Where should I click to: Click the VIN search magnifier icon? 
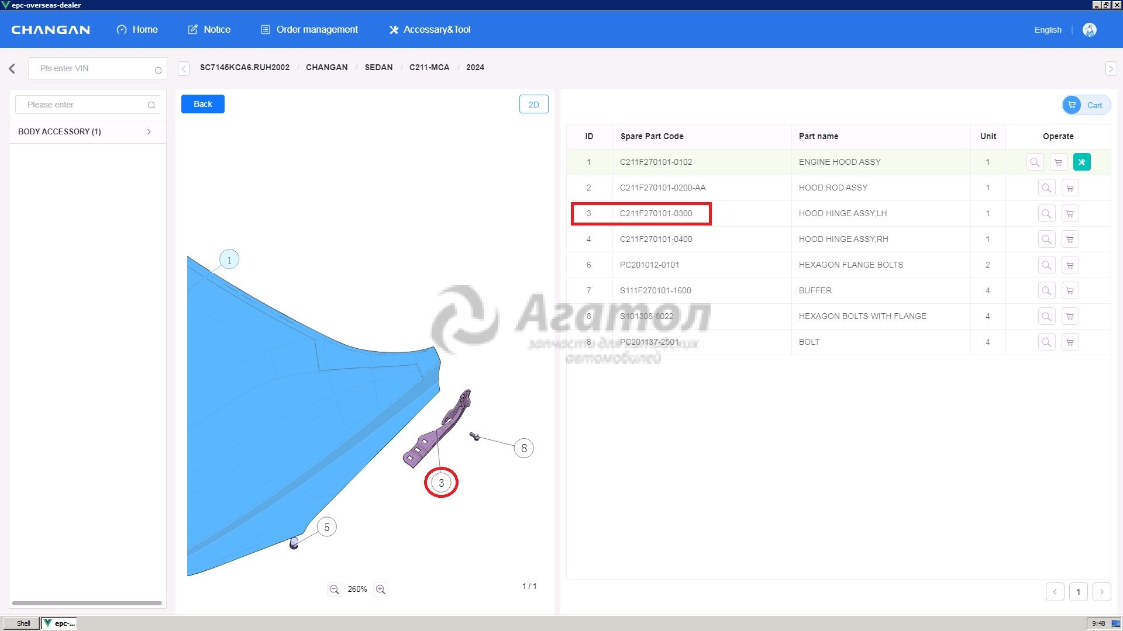coord(158,70)
